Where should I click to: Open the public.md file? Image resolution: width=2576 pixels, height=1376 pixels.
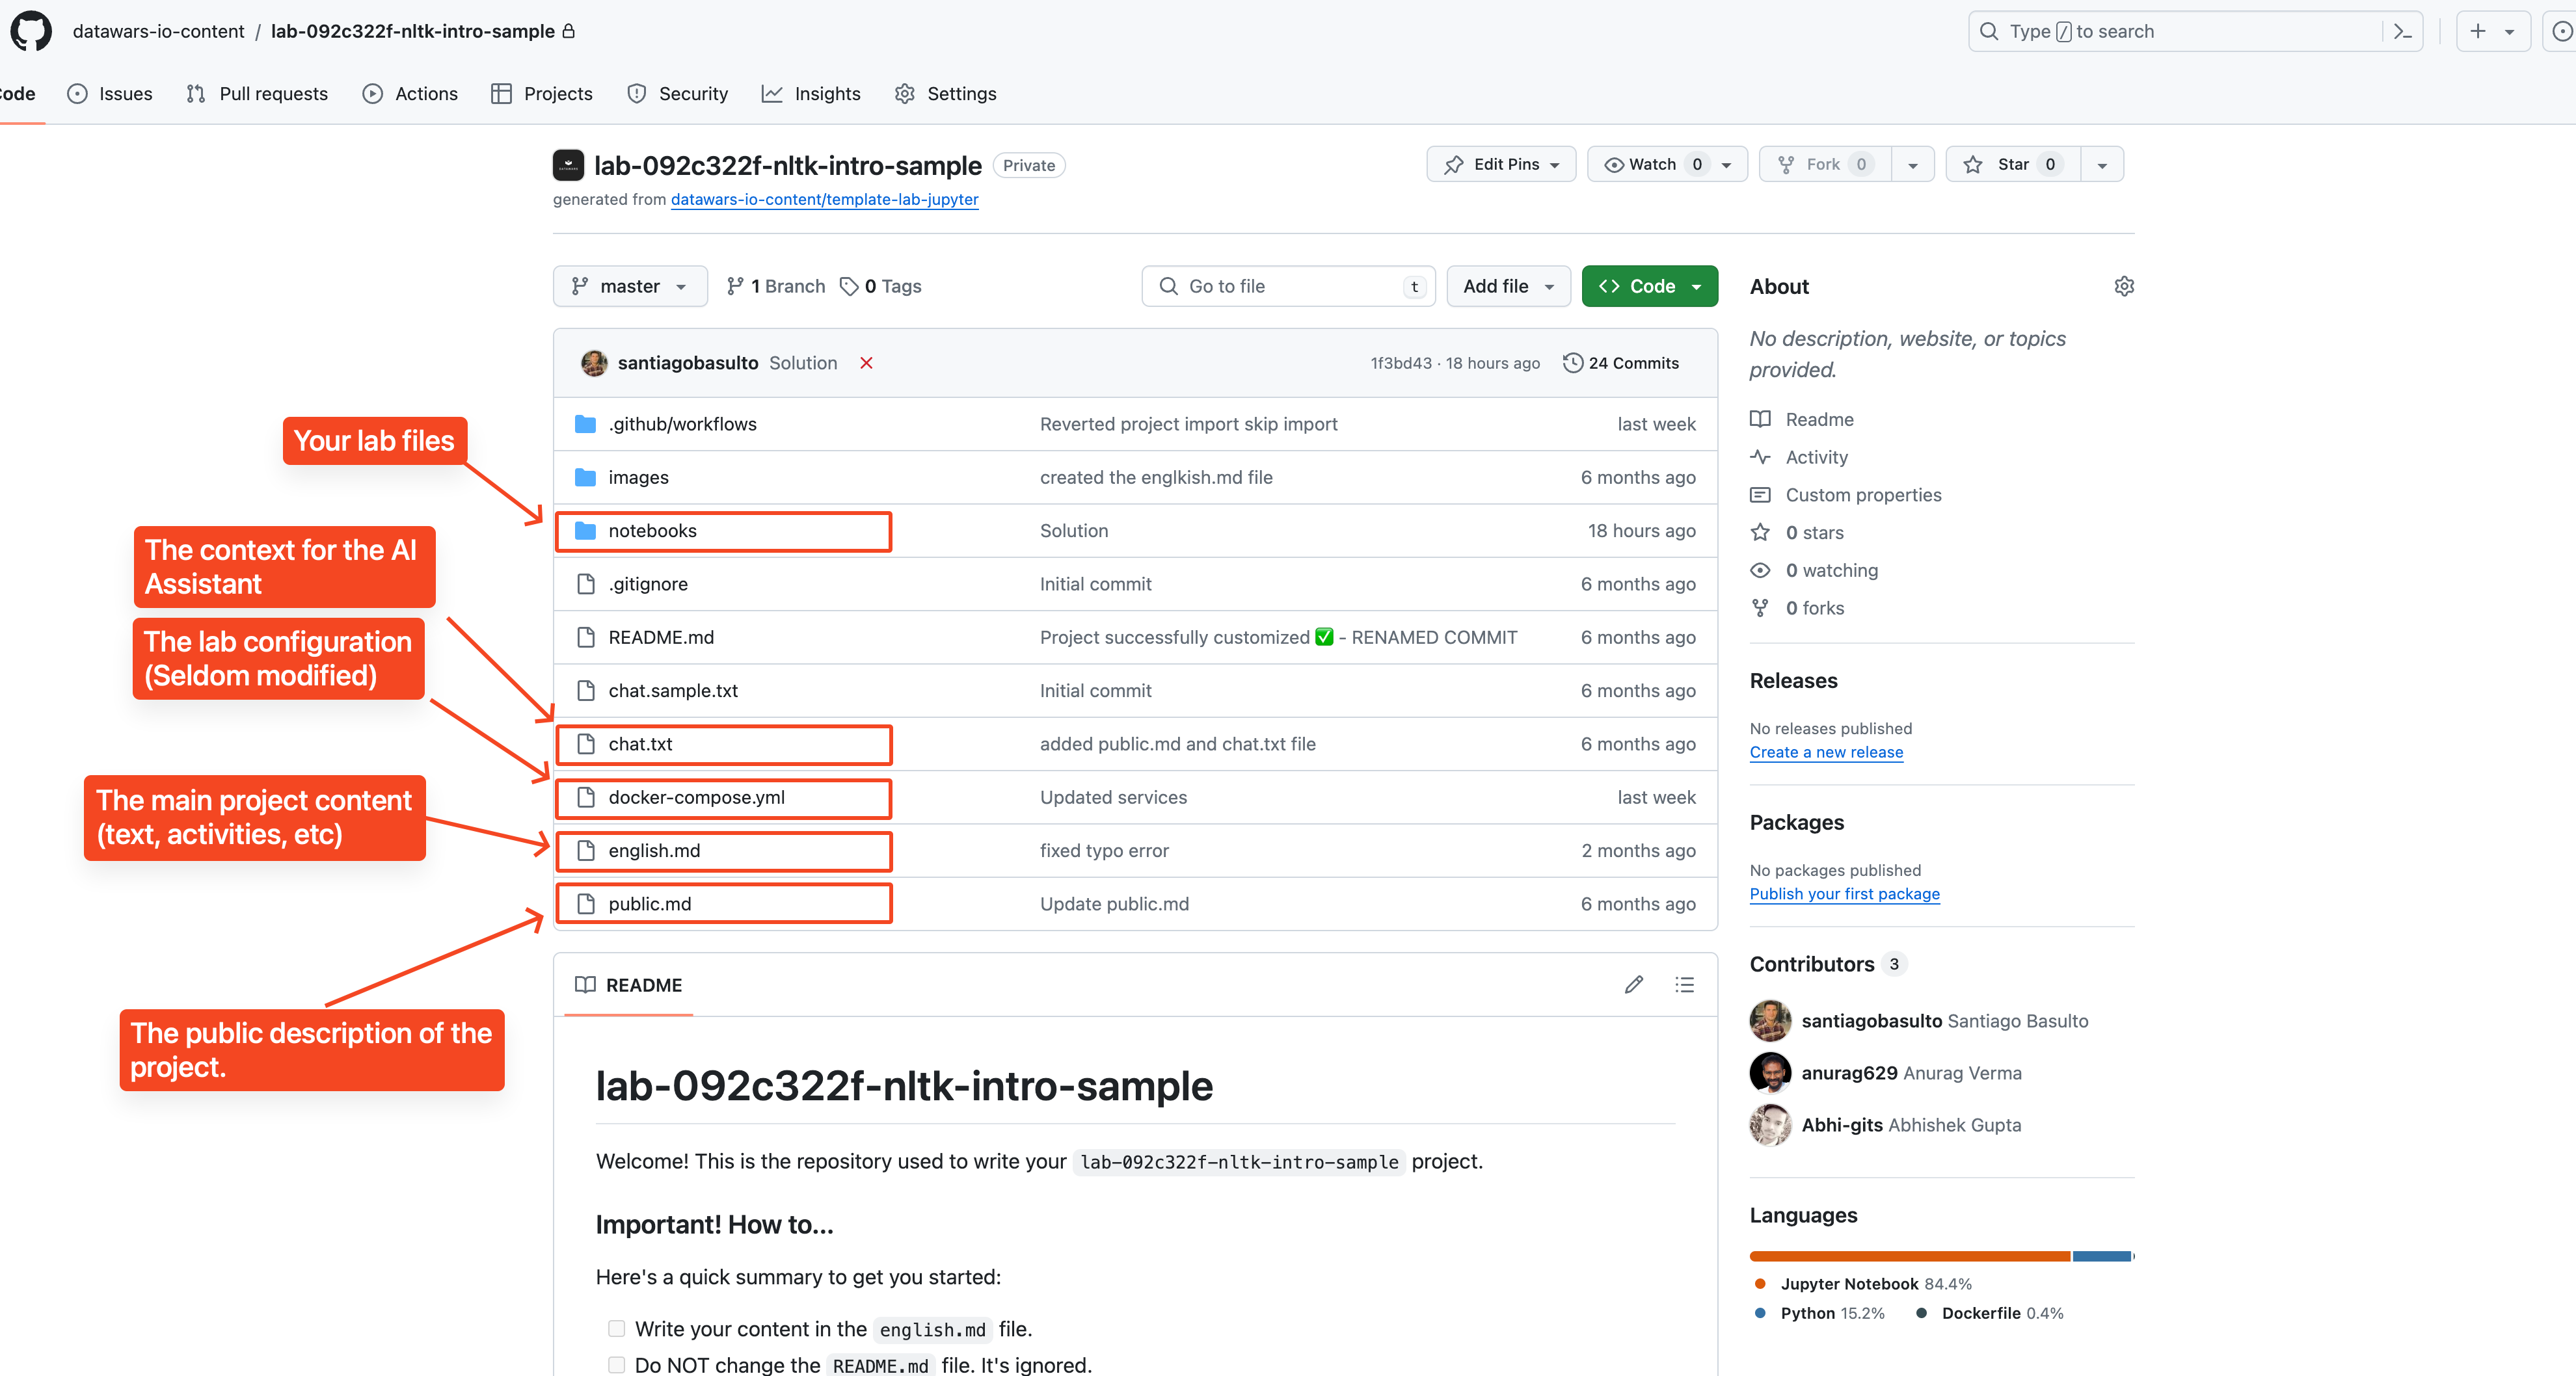(x=649, y=904)
